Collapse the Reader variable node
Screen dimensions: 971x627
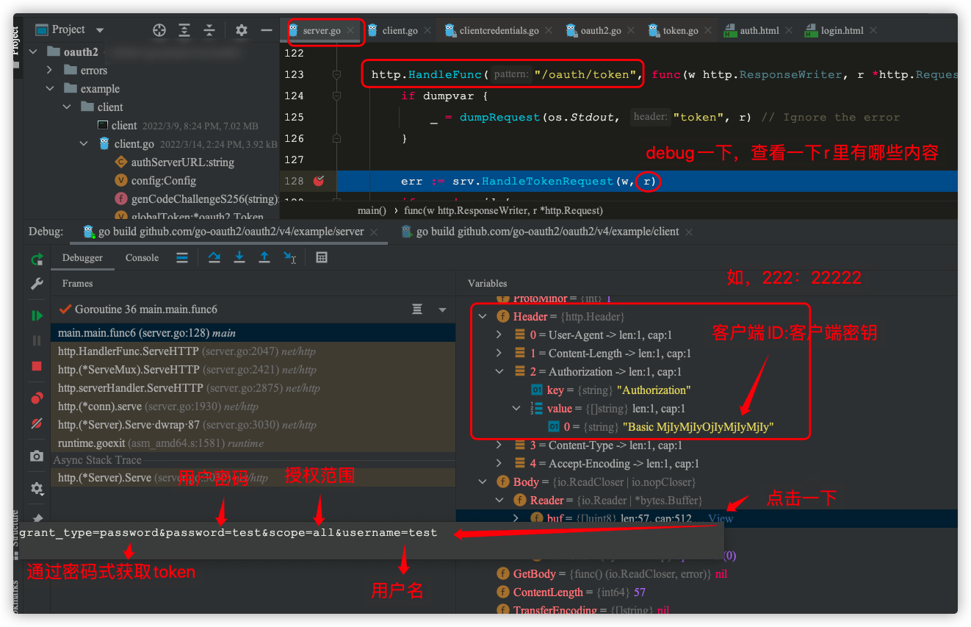click(x=499, y=500)
